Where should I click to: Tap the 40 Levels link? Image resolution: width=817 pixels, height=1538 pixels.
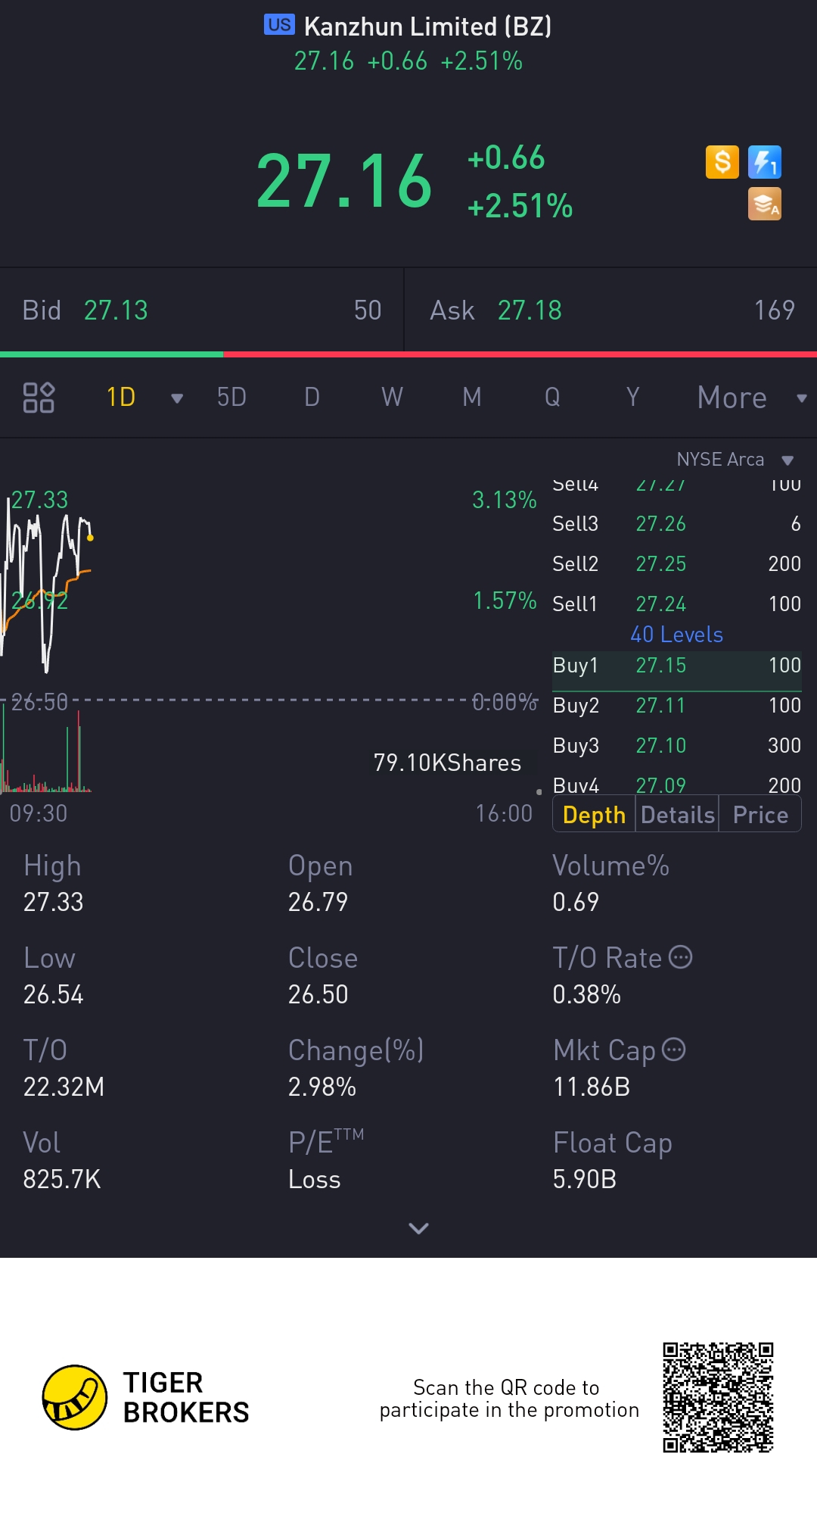(x=677, y=635)
